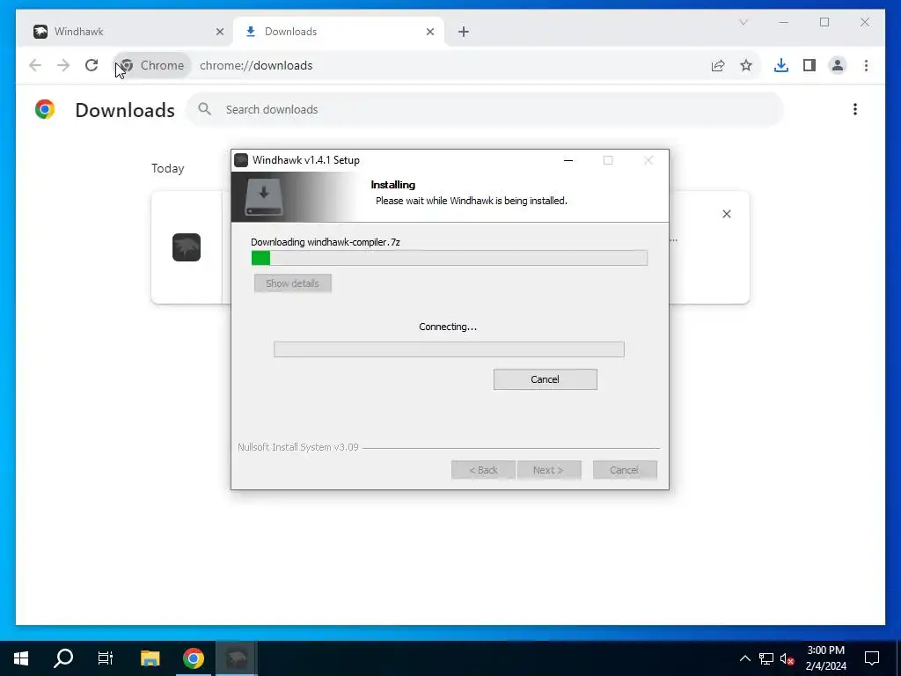Open the network status tray icon
The width and height of the screenshot is (901, 676).
(x=766, y=658)
